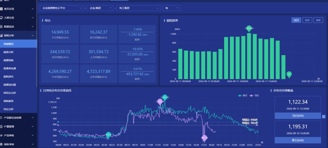The height and width of the screenshot is (148, 328).
Task: Click last year value 4,723,317.89
Action: [98, 71]
